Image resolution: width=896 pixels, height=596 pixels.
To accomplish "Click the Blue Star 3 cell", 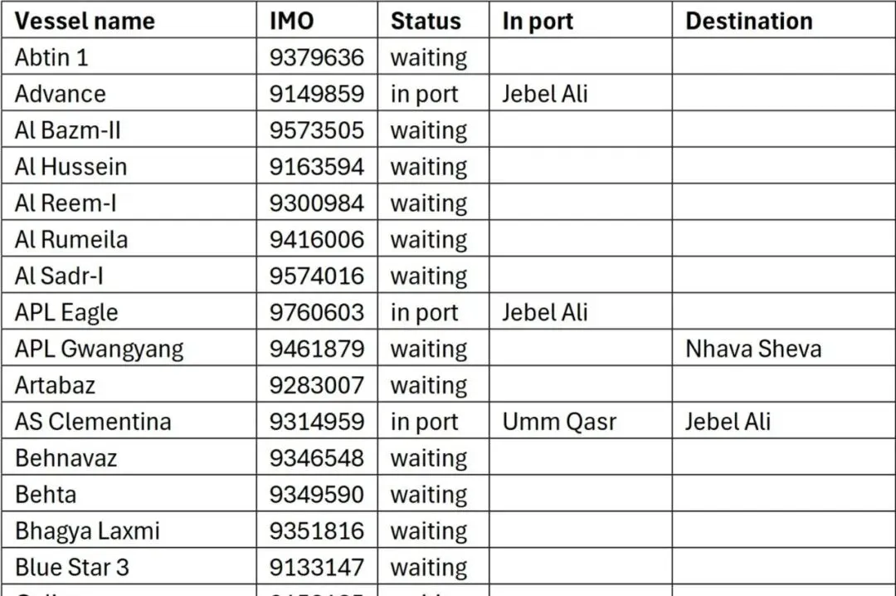I will click(x=72, y=567).
